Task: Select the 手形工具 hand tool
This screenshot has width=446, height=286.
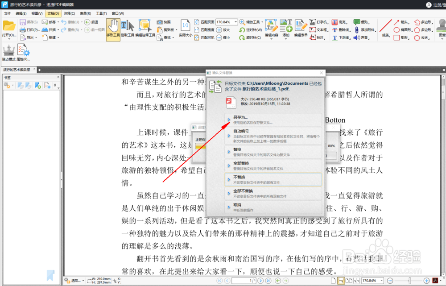Action: (113, 29)
